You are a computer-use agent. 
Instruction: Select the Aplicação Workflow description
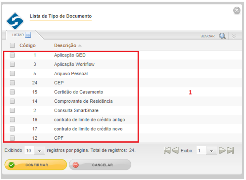(x=74, y=64)
